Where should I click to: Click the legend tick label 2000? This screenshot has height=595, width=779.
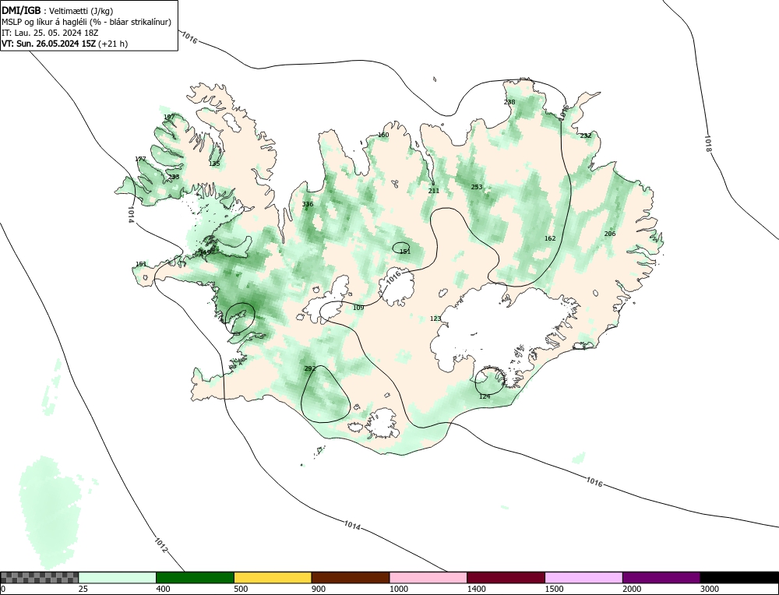(x=632, y=589)
